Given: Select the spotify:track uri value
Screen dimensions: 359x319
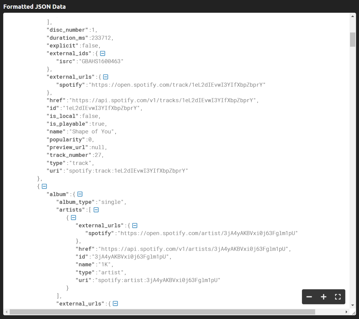Looking at the screenshot, I should (x=127, y=171).
